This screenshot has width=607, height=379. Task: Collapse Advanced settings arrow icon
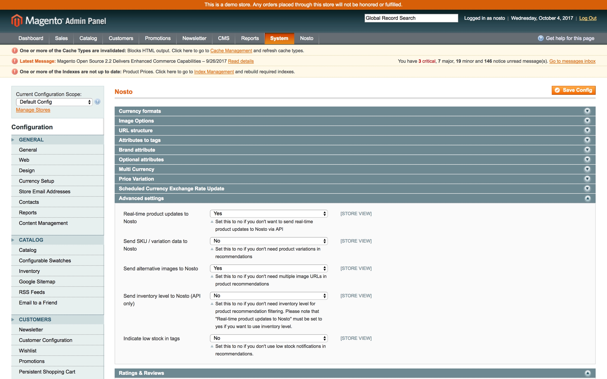[587, 198]
